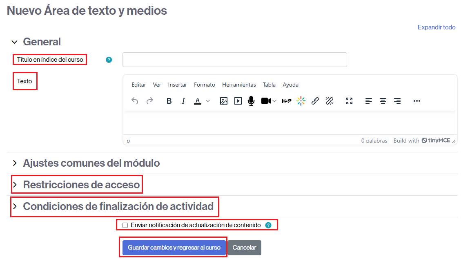Image resolution: width=470 pixels, height=259 pixels.
Task: Click the Título en índice del curso label
Action: pos(50,60)
